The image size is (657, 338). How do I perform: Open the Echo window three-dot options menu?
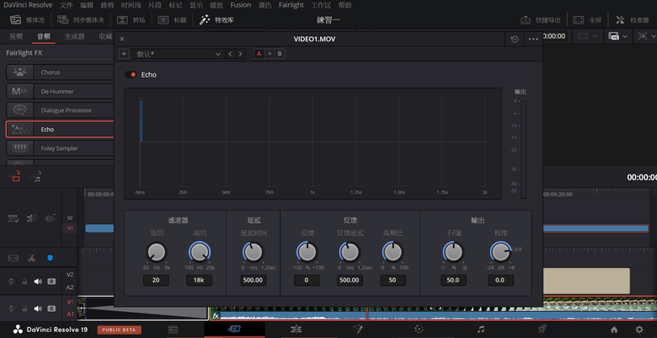533,39
